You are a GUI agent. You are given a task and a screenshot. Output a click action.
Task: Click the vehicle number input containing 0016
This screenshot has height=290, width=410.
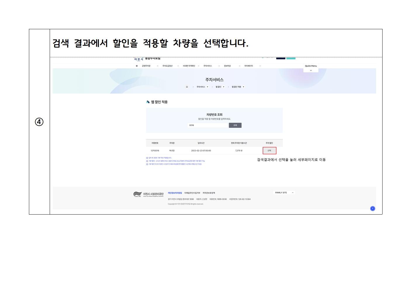207,125
